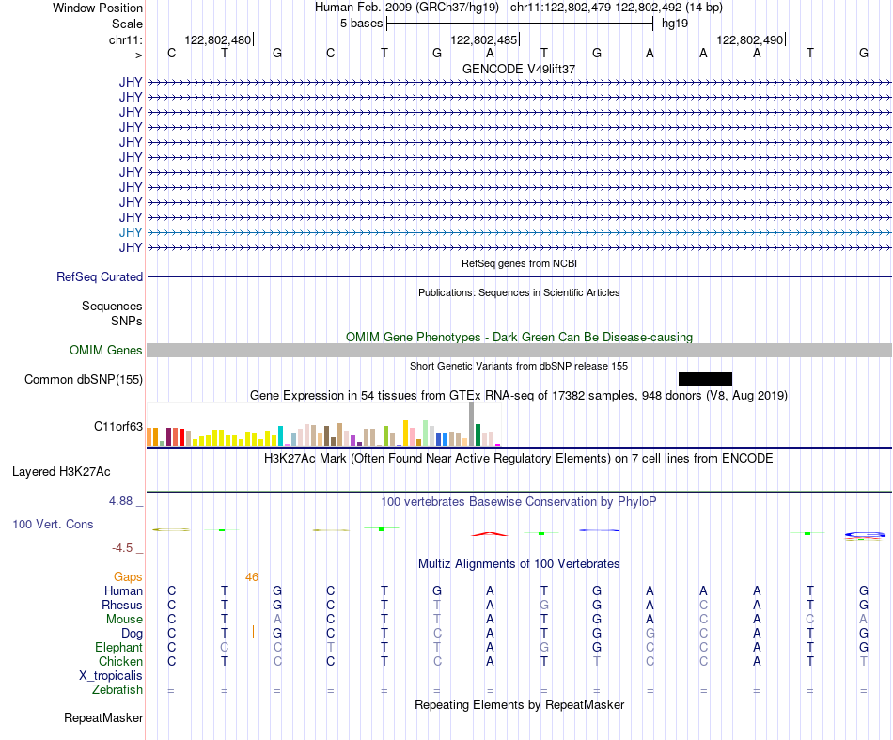The image size is (893, 740).
Task: Click the Sequences publications track label
Action: [112, 306]
